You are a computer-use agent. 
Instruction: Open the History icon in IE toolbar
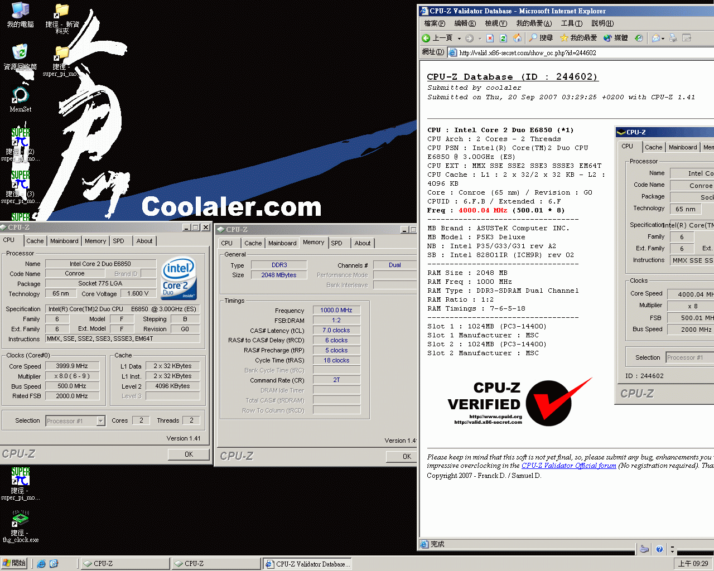[x=639, y=38]
